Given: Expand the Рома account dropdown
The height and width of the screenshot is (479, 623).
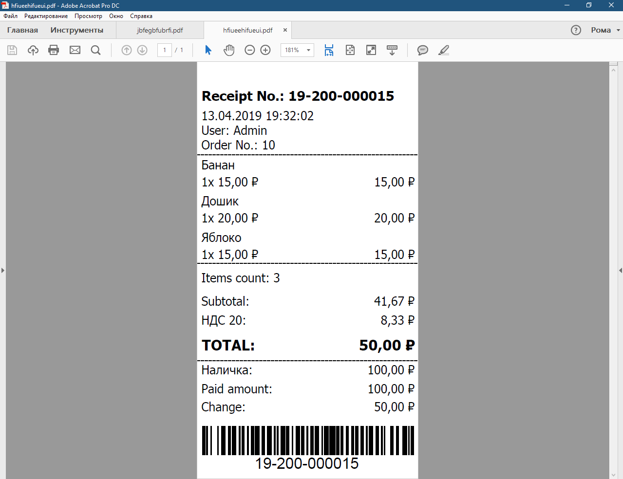Looking at the screenshot, I should tap(605, 30).
